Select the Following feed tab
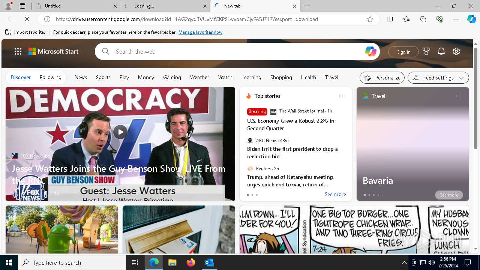 click(50, 77)
